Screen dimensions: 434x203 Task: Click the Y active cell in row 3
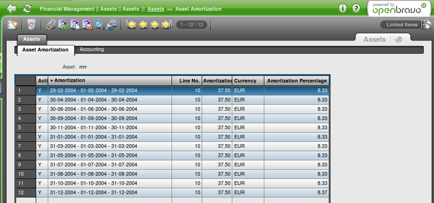tap(39, 109)
